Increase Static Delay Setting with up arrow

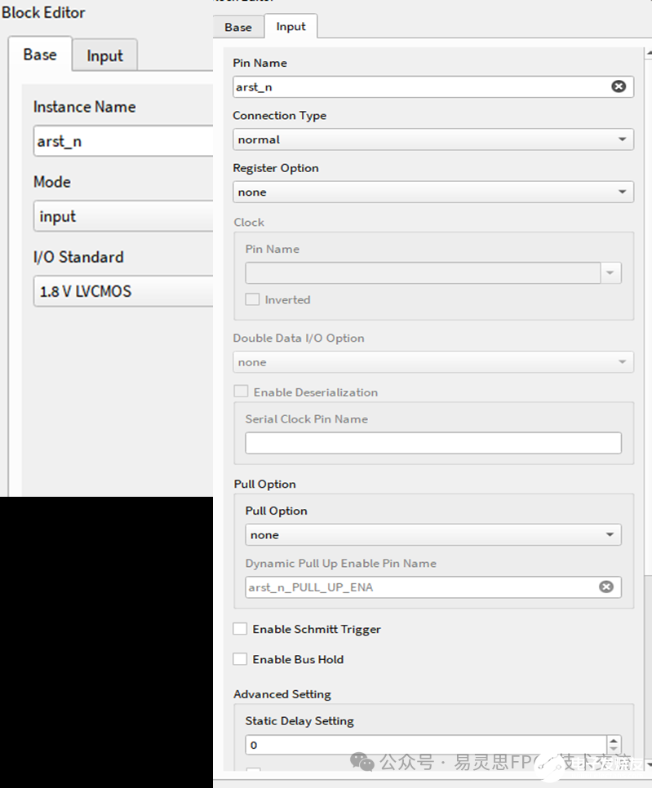click(614, 740)
